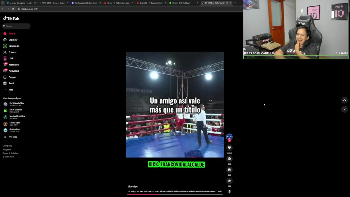Screen dimensions: 350x197
Task: Open a new browser tab
Action: point(235,3)
